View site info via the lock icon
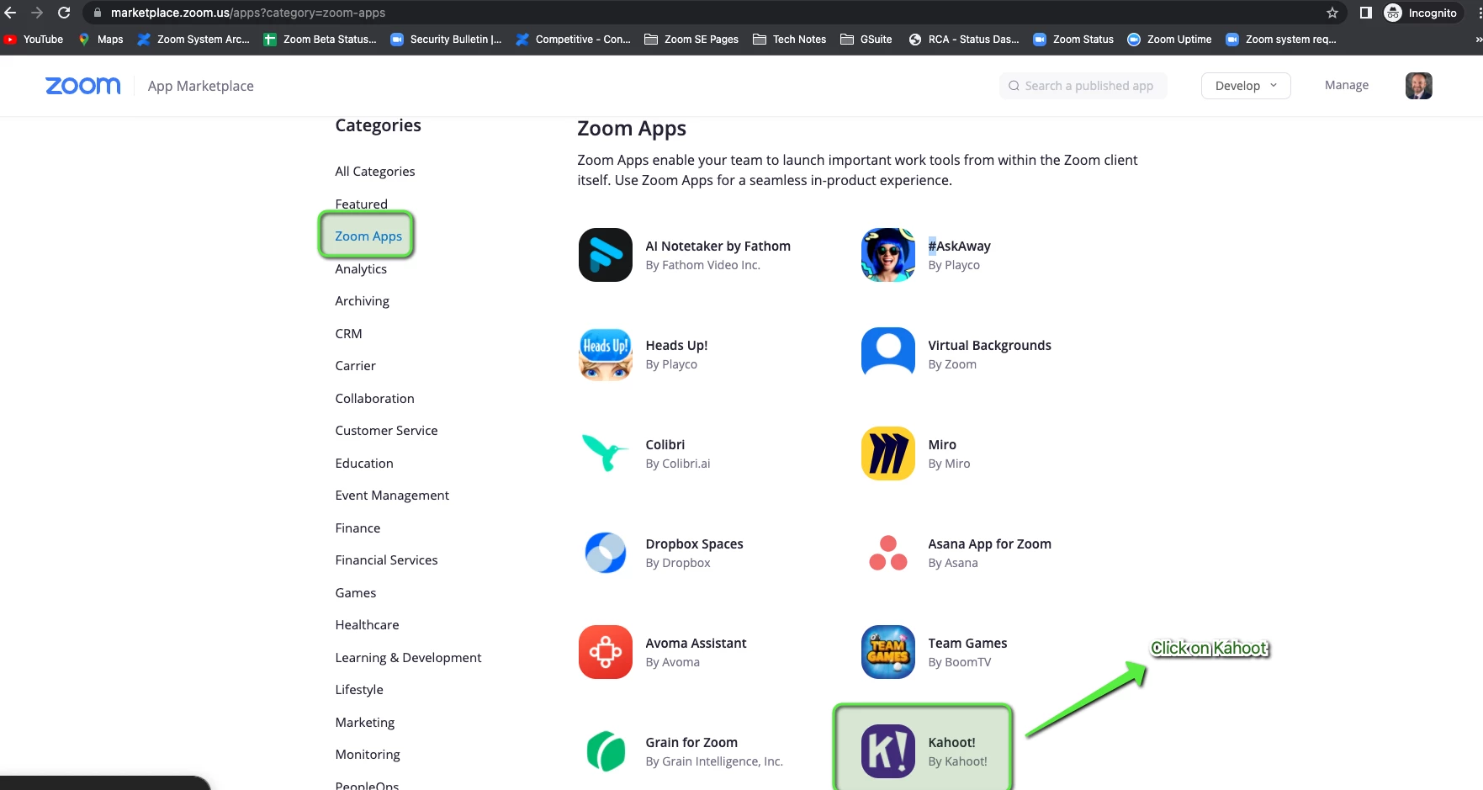 point(98,13)
